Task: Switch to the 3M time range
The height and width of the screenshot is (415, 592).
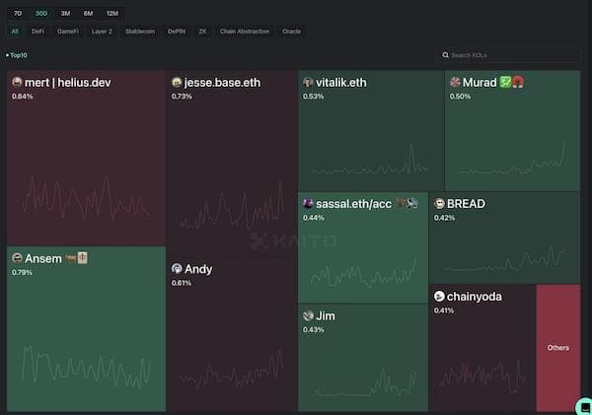Action: pyautogui.click(x=65, y=14)
